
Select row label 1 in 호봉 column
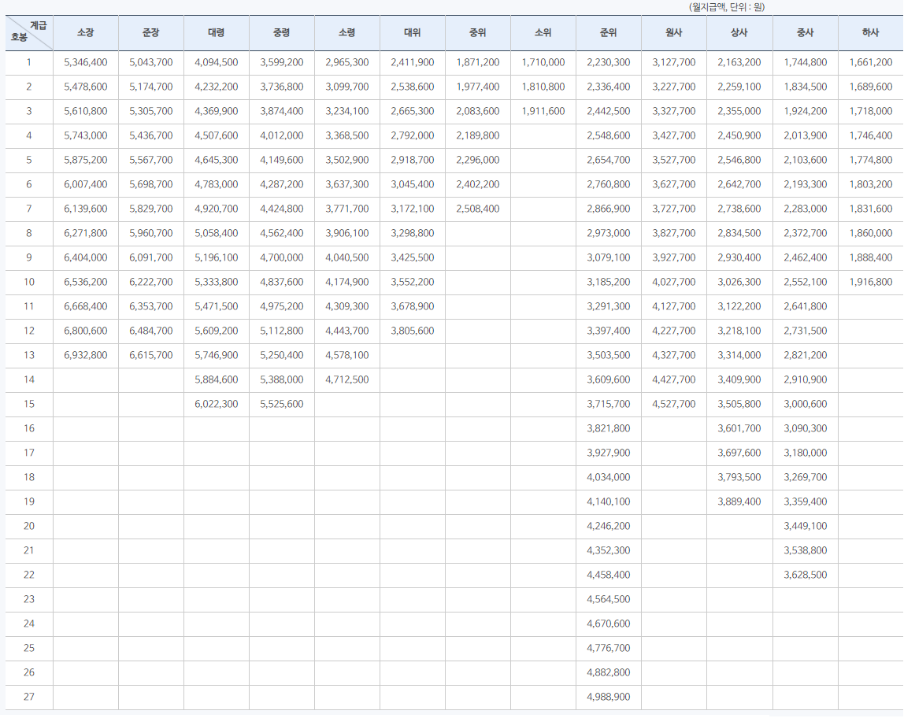pyautogui.click(x=29, y=62)
